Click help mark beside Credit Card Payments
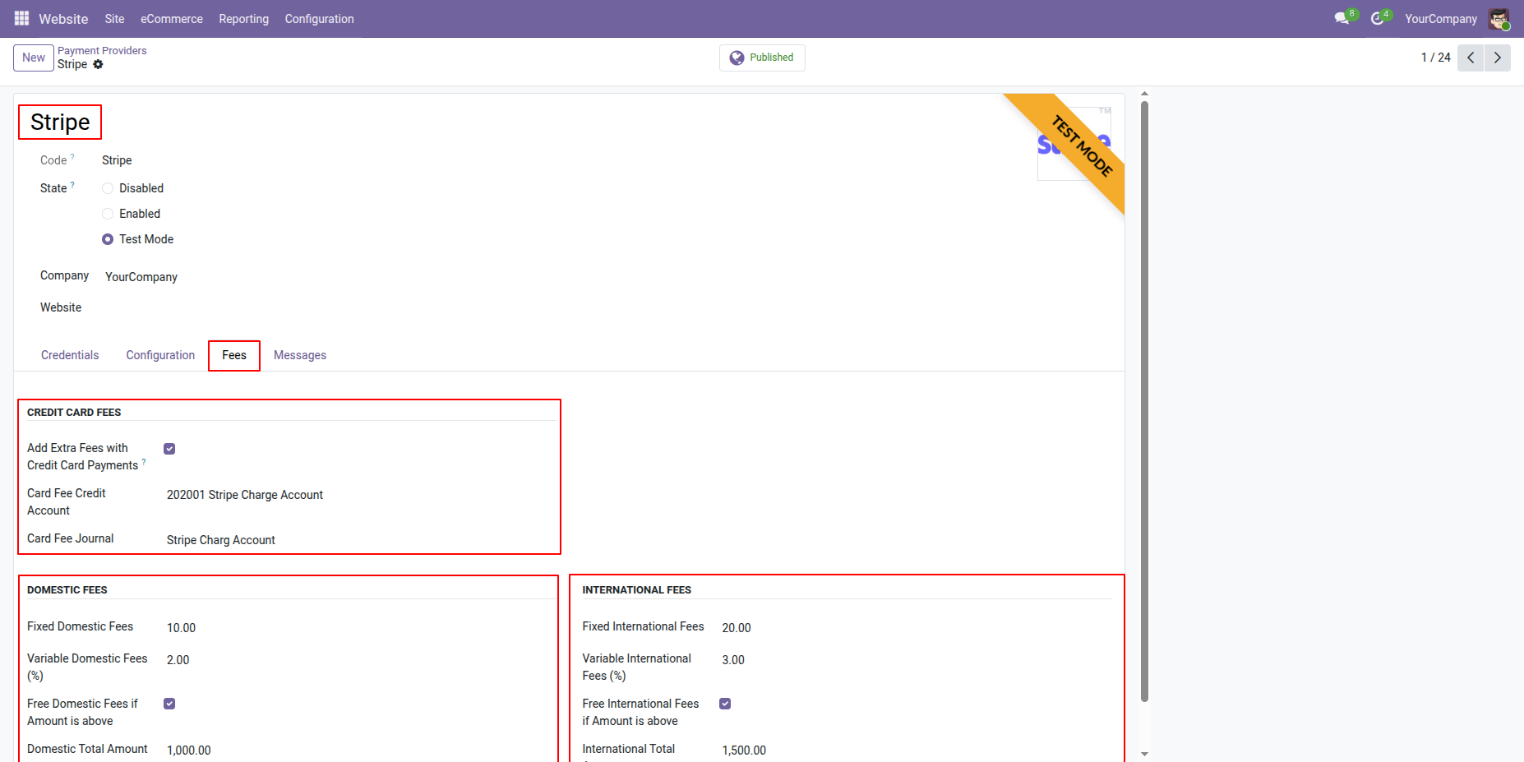Screen dimensions: 1524x762 tap(144, 462)
